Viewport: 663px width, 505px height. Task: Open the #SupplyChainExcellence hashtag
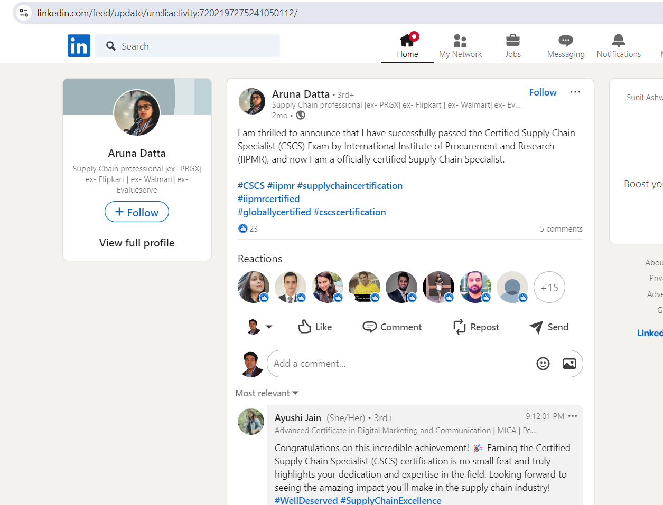click(x=391, y=500)
